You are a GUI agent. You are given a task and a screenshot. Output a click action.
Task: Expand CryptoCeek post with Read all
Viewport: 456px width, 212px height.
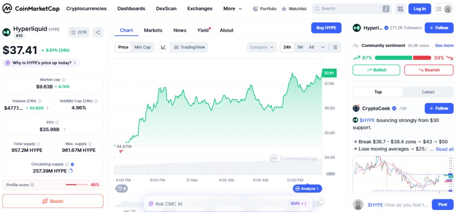[445, 149]
